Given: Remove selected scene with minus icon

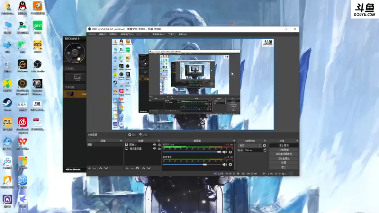Looking at the screenshot, I should 94,168.
